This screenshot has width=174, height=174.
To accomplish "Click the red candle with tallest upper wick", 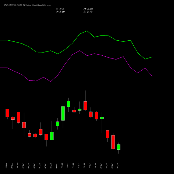I will pyautogui.click(x=85, y=105).
